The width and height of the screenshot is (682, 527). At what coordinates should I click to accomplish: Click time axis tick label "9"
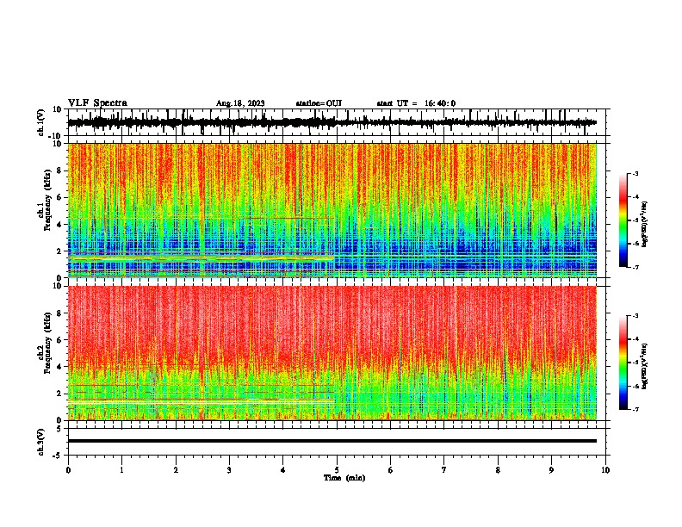click(551, 470)
